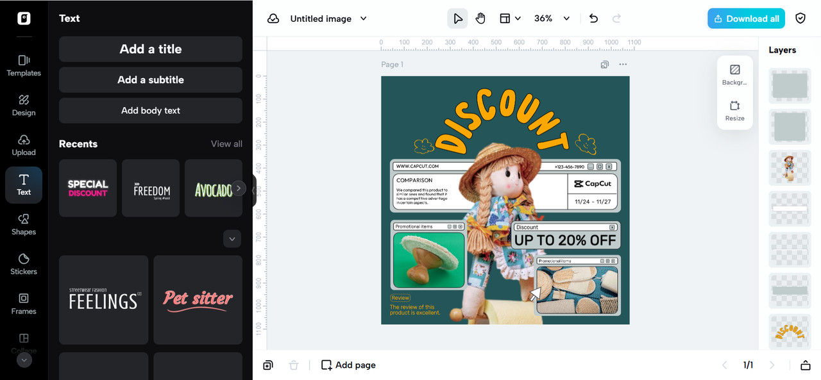The image size is (821, 380).
Task: Choose the Feelings text template
Action: tap(103, 300)
